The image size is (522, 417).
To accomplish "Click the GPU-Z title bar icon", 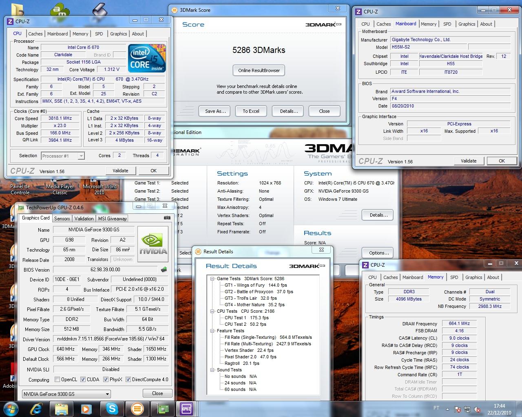I will coord(21,208).
